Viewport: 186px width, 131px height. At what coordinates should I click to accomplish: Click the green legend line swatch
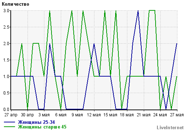(9, 127)
